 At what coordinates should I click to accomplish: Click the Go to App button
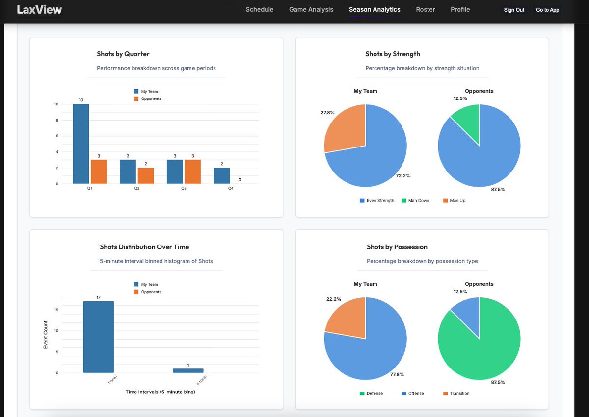tap(547, 9)
